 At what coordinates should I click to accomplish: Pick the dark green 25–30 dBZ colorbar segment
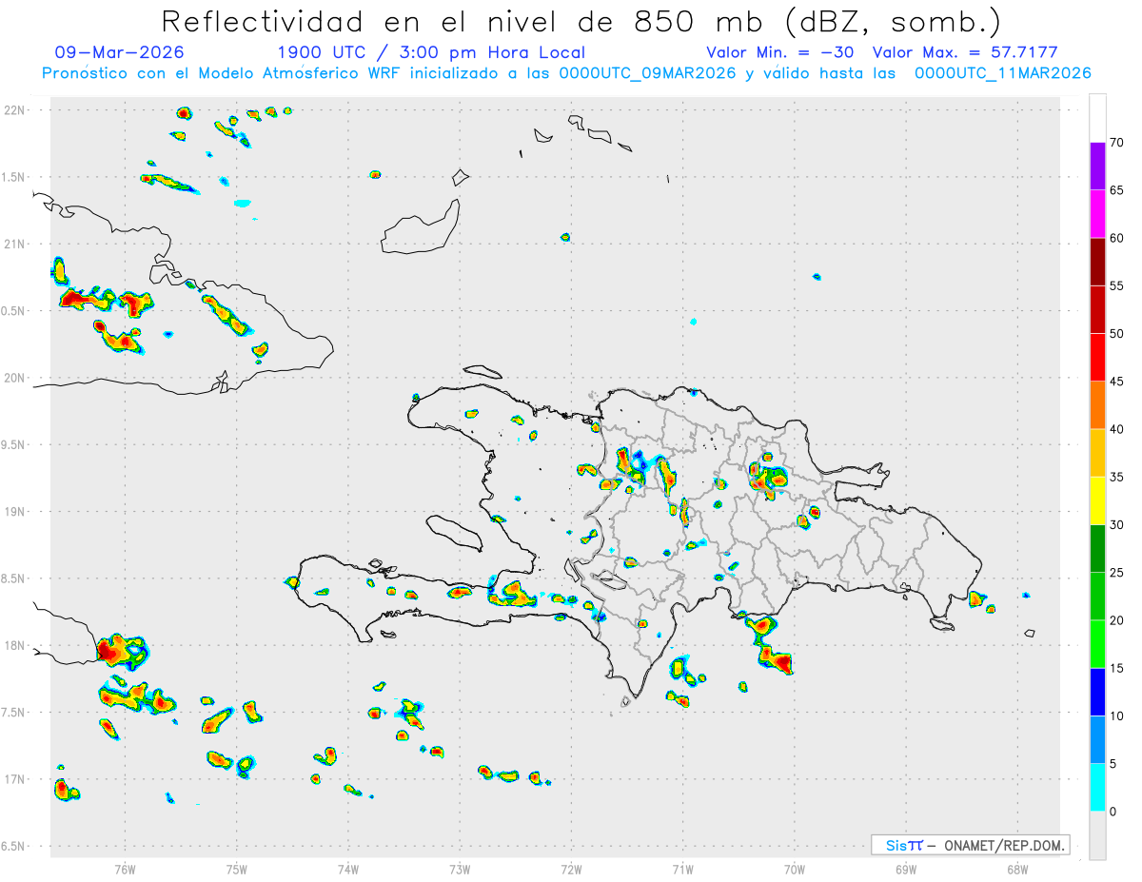coord(1097,549)
